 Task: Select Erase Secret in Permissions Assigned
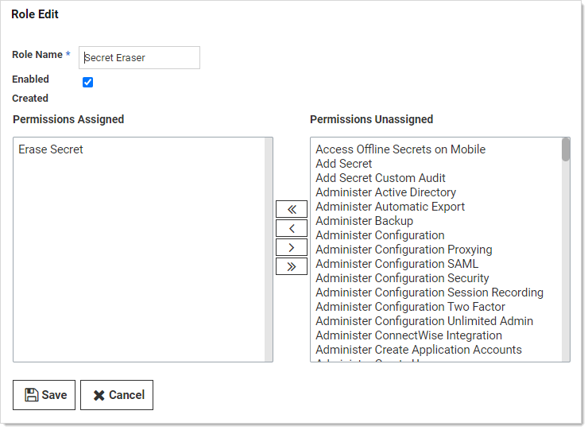tap(51, 149)
